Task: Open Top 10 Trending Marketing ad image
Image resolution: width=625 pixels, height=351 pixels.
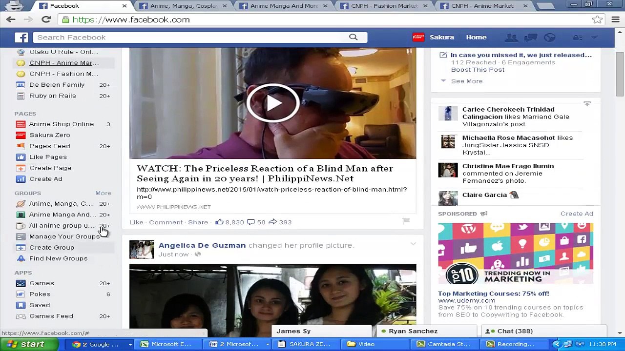Action: point(516,253)
